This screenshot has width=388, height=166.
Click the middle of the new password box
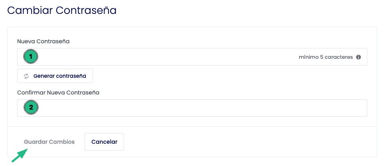(192, 57)
